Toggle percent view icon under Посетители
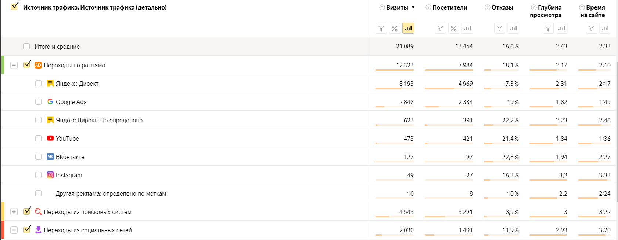618x240 pixels. click(x=454, y=28)
